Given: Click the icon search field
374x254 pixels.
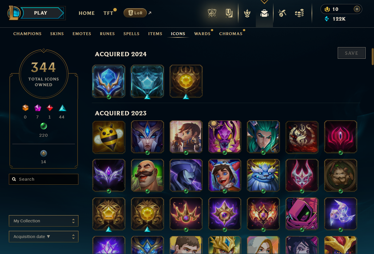Looking at the screenshot, I should [44, 179].
